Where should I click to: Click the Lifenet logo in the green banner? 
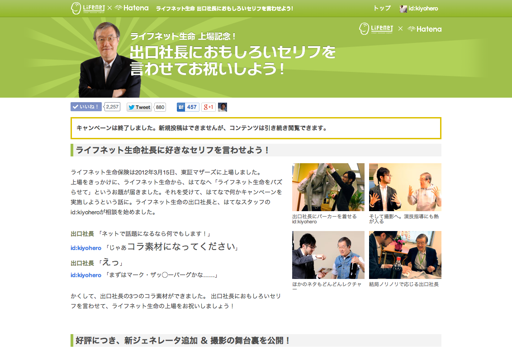point(376,29)
